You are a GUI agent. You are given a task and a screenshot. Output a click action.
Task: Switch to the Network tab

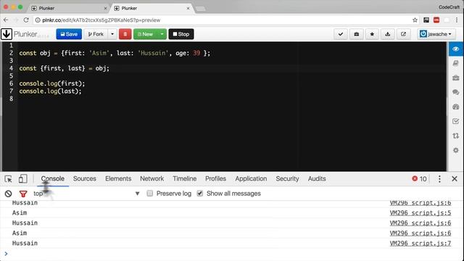(152, 179)
